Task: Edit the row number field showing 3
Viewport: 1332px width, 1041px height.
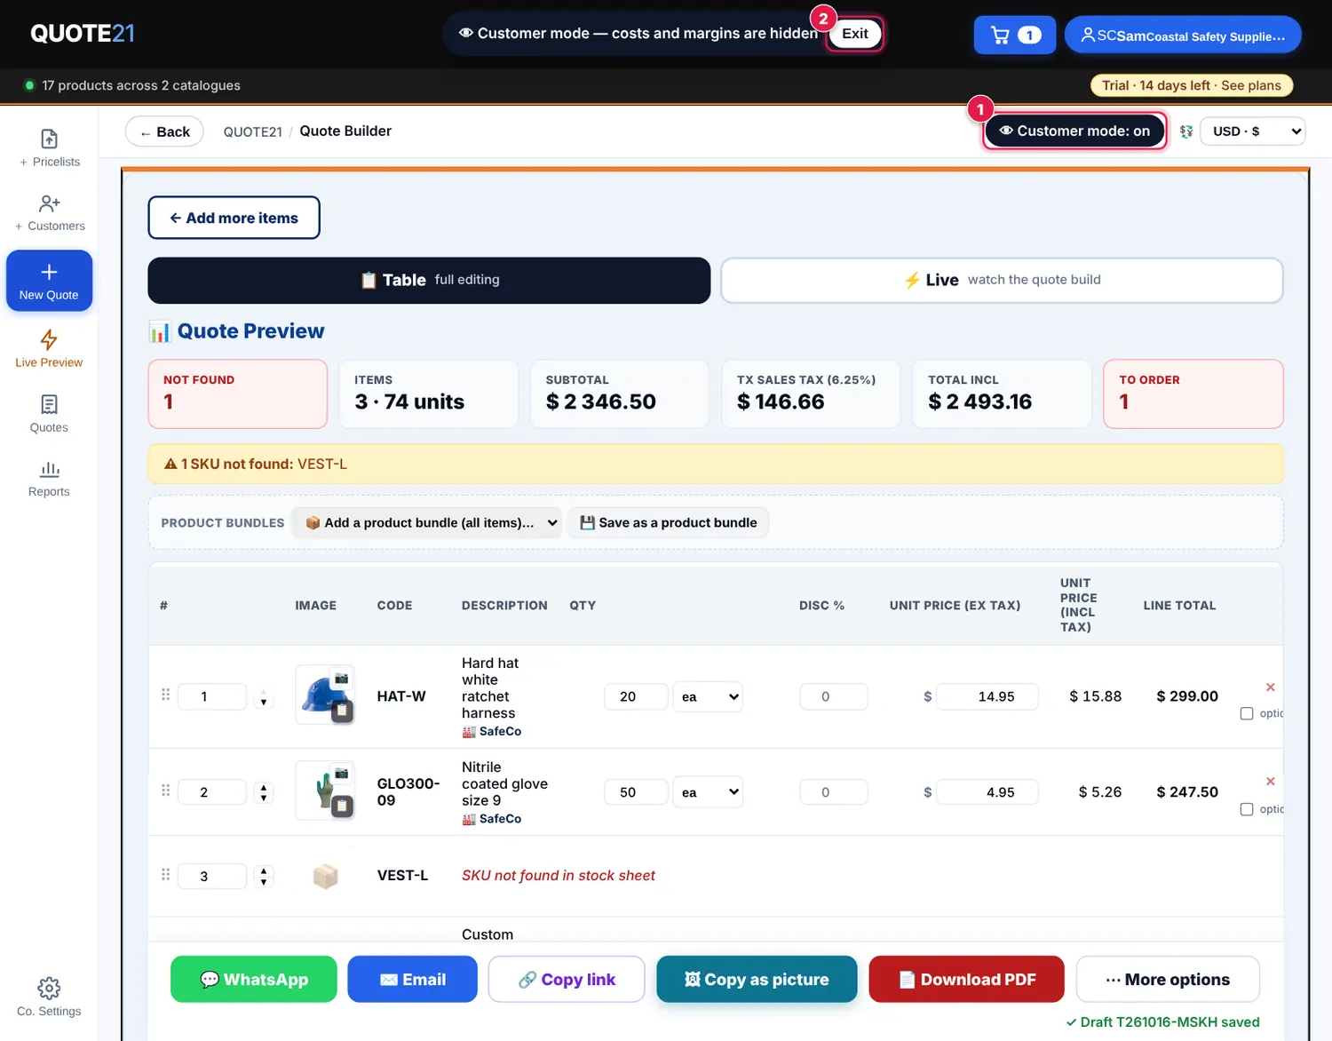Action: pos(212,877)
